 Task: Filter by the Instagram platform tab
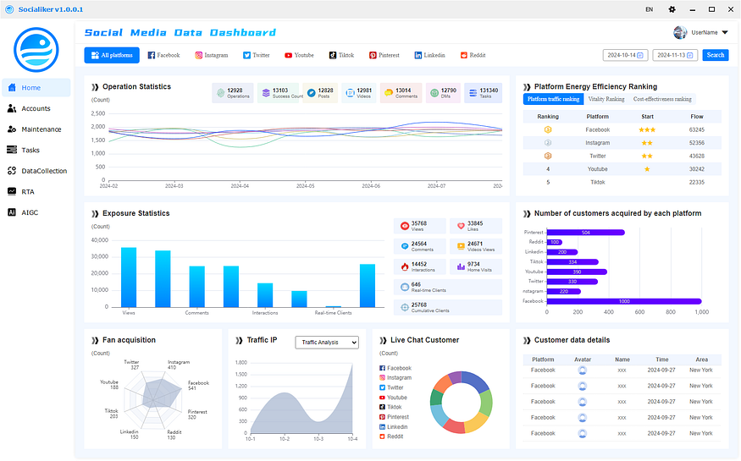click(x=212, y=55)
